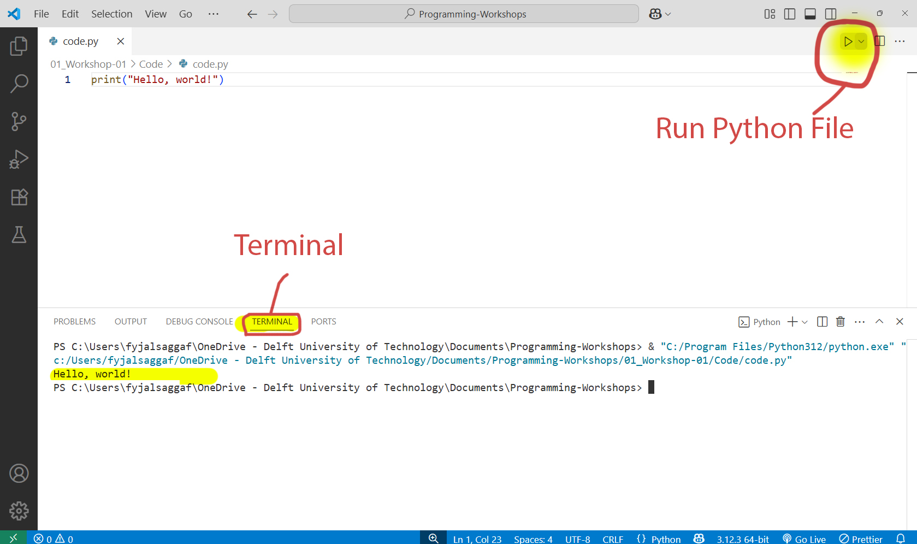Open editor More Actions ellipsis

(x=900, y=42)
